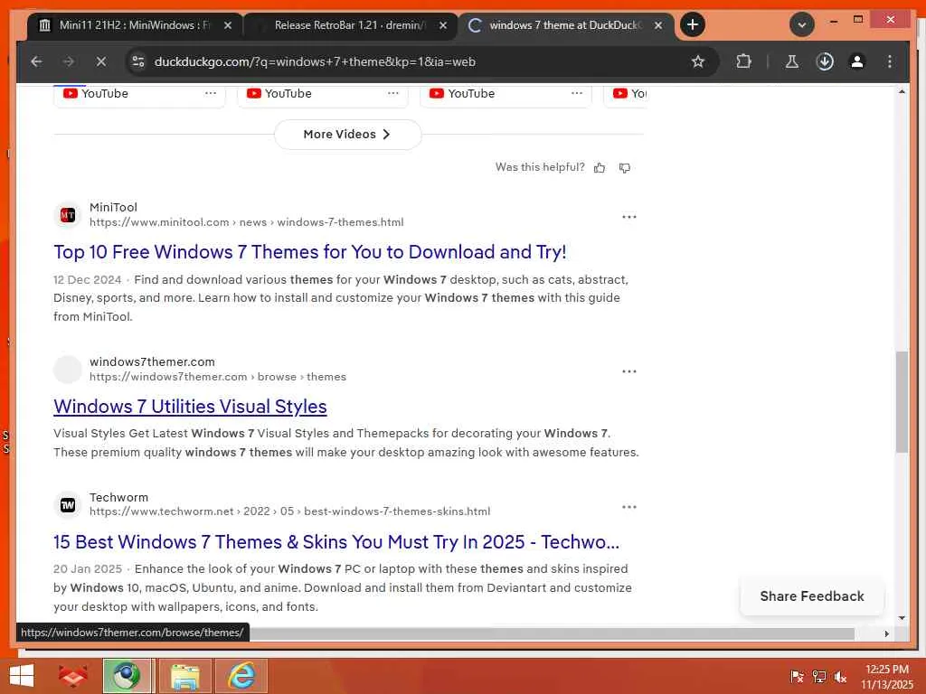This screenshot has height=694, width=926.
Task: Click the horizontal scroll right arrow
Action: 886,633
